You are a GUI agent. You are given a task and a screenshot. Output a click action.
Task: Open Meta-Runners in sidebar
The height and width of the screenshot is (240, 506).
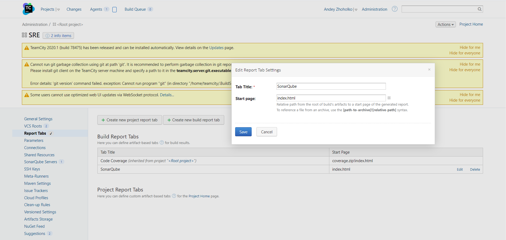(36, 176)
